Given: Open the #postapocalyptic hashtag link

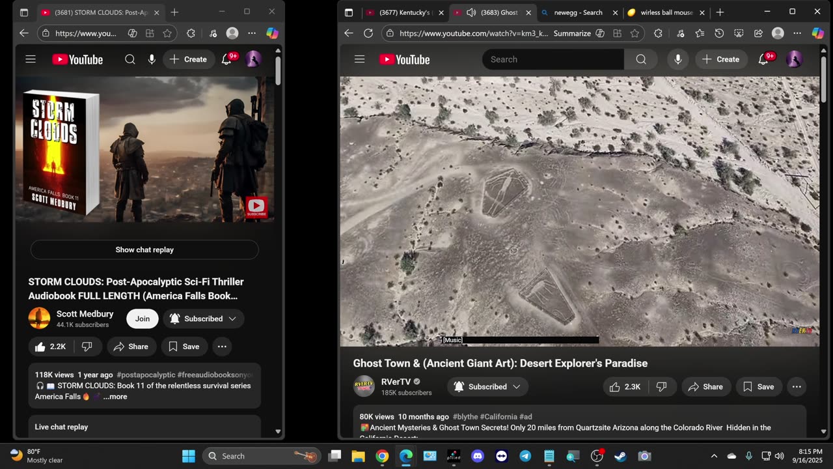Looking at the screenshot, I should point(146,375).
